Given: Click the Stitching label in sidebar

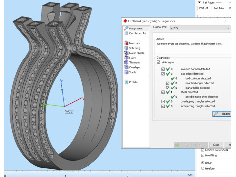Looking at the screenshot, I should (x=135, y=48).
